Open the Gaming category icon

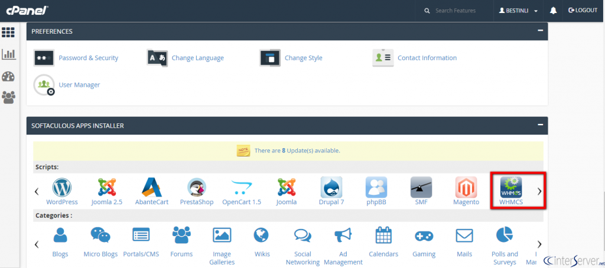click(424, 236)
